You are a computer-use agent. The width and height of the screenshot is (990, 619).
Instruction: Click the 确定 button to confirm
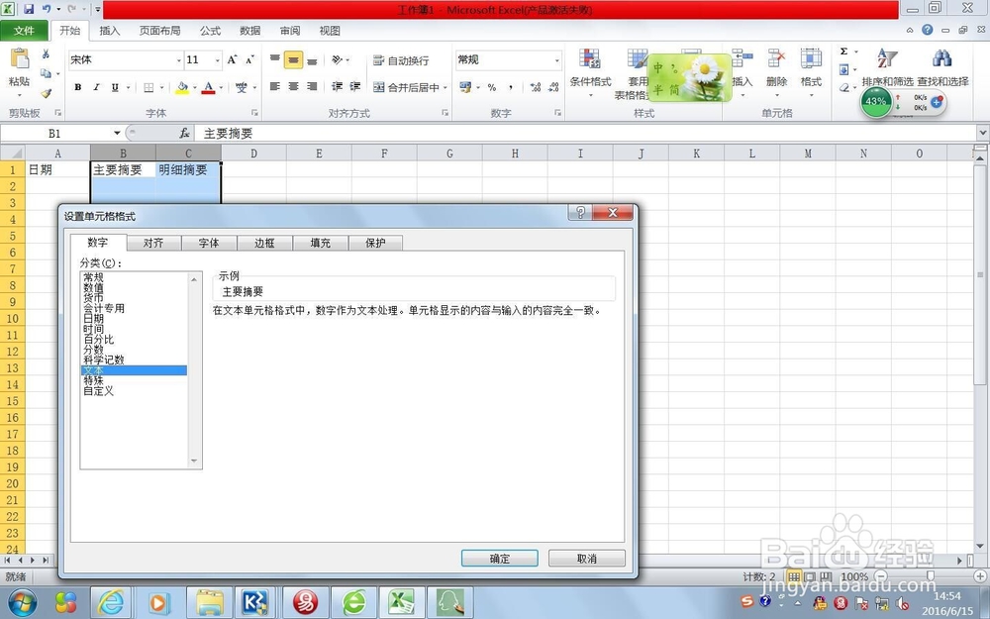click(x=500, y=558)
